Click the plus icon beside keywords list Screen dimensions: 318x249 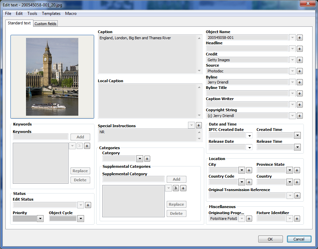point(87,146)
